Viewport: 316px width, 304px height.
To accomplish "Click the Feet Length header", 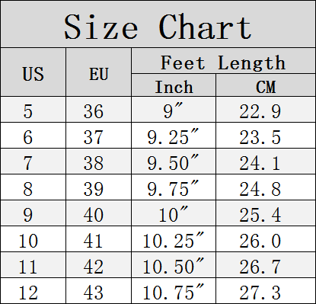I will (223, 62).
